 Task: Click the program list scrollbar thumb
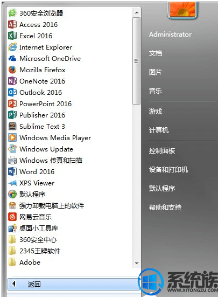[x=136, y=61]
